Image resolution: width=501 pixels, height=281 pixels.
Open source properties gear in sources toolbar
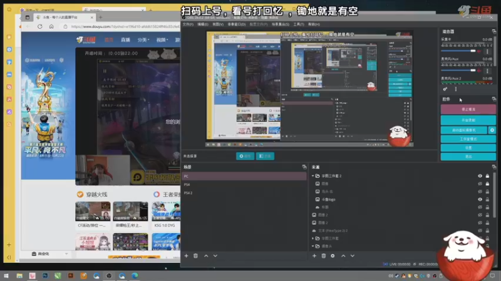333,256
